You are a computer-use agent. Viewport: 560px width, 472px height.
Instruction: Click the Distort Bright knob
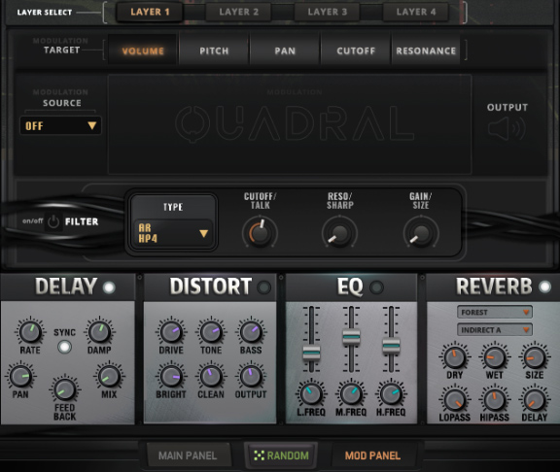(171, 377)
